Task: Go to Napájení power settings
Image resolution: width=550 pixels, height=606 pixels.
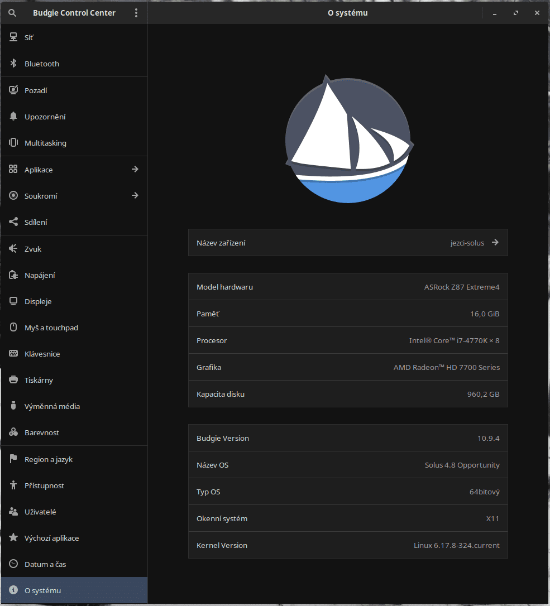Action: click(74, 275)
